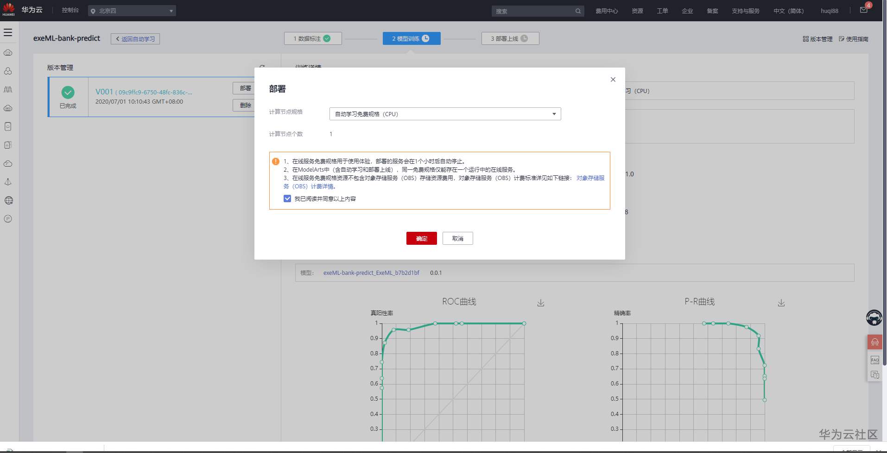Go to step 3 部署上线

tap(510, 38)
